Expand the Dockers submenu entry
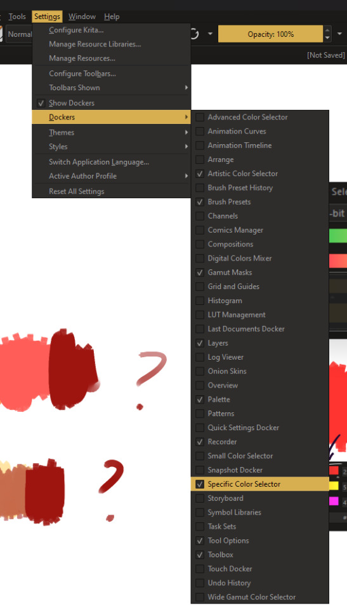 tap(111, 117)
